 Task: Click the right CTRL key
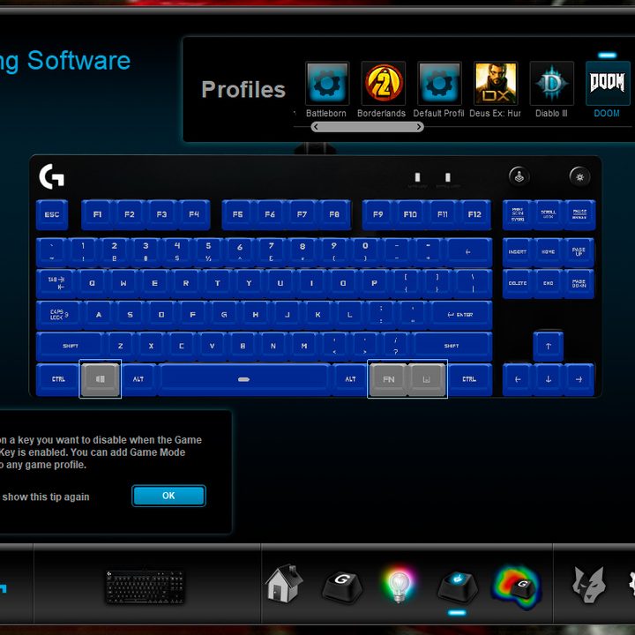click(469, 379)
